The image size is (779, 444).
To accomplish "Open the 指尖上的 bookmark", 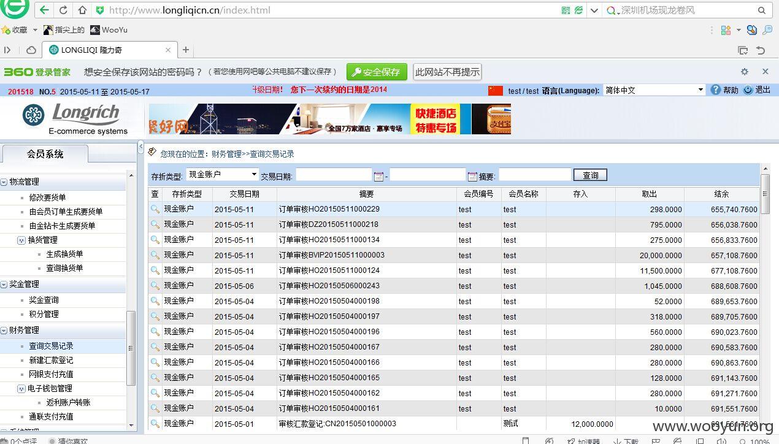I will tap(63, 29).
